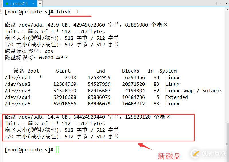Click the blocks value '4194304'
Image resolution: width=229 pixels, height=162 pixels.
135,91
